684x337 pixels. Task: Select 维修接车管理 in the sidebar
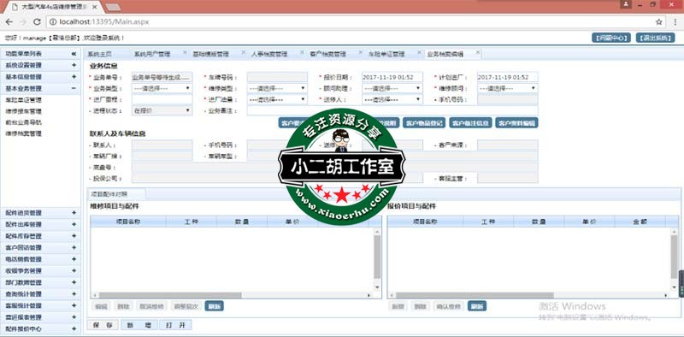coord(24,111)
